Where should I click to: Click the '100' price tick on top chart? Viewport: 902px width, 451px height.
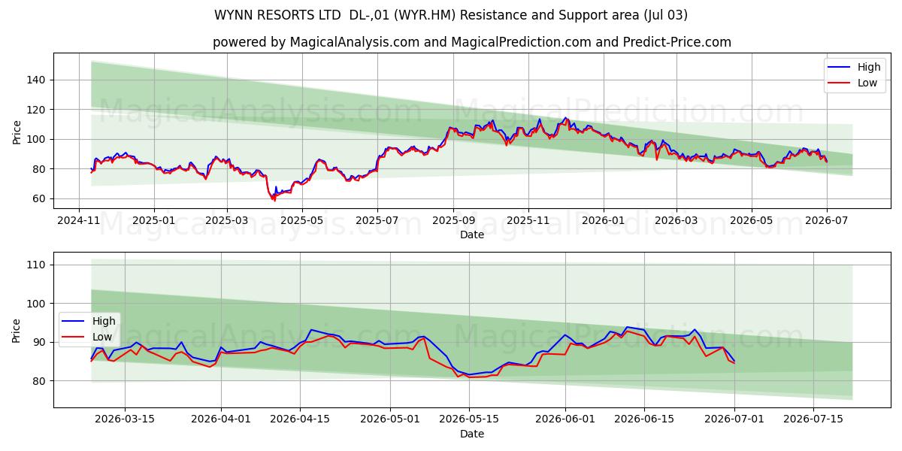(x=38, y=139)
